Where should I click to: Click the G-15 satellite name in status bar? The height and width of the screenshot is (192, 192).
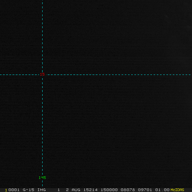[28, 190]
